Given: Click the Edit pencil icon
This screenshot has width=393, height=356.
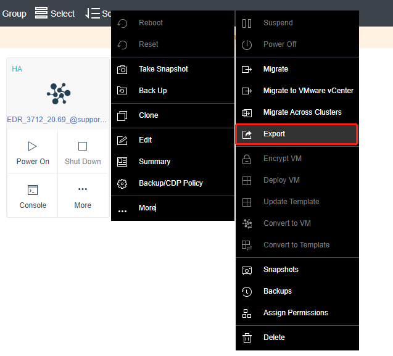Looking at the screenshot, I should tap(122, 141).
